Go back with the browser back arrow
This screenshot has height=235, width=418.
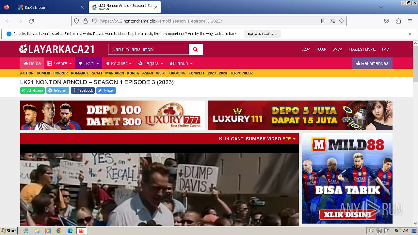(8, 21)
